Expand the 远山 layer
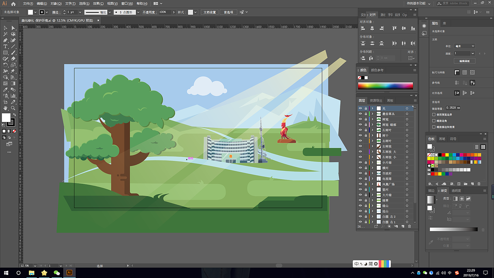Viewport: 494px width, 278px height. pos(372,211)
